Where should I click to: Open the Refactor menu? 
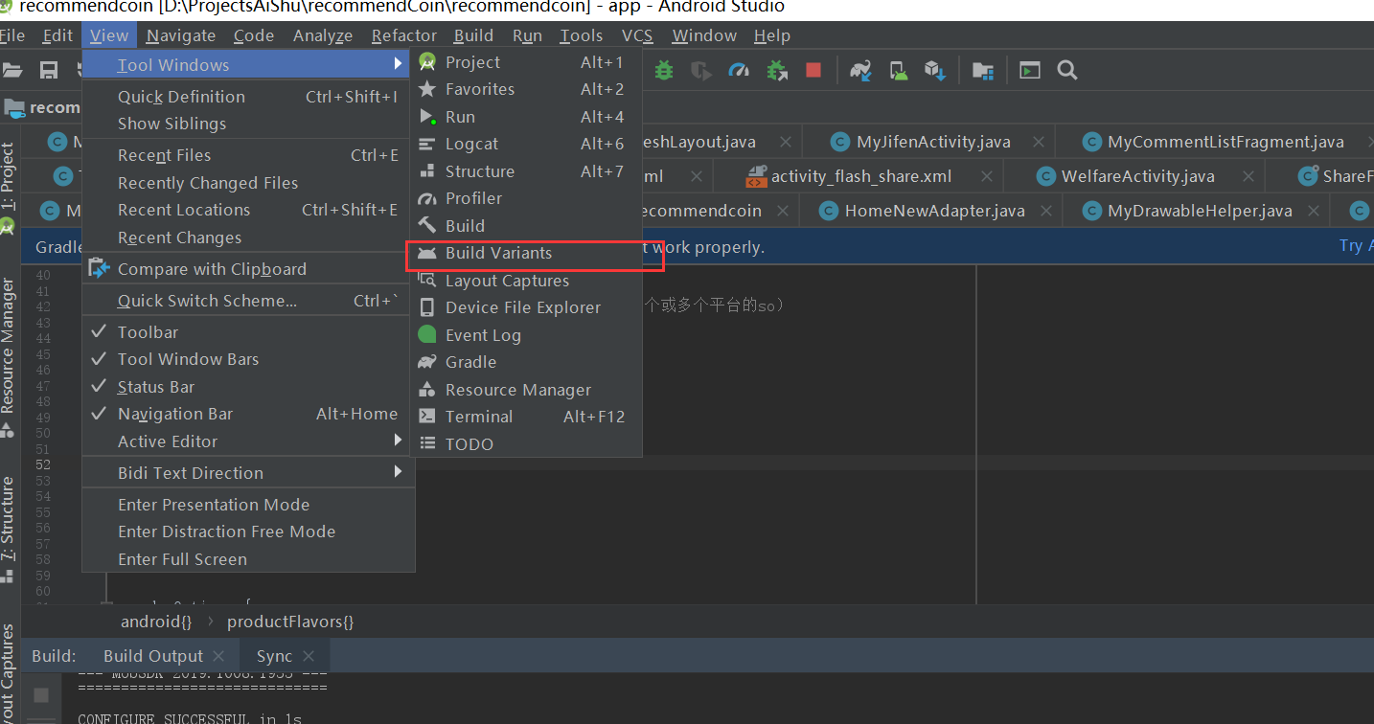click(x=403, y=35)
